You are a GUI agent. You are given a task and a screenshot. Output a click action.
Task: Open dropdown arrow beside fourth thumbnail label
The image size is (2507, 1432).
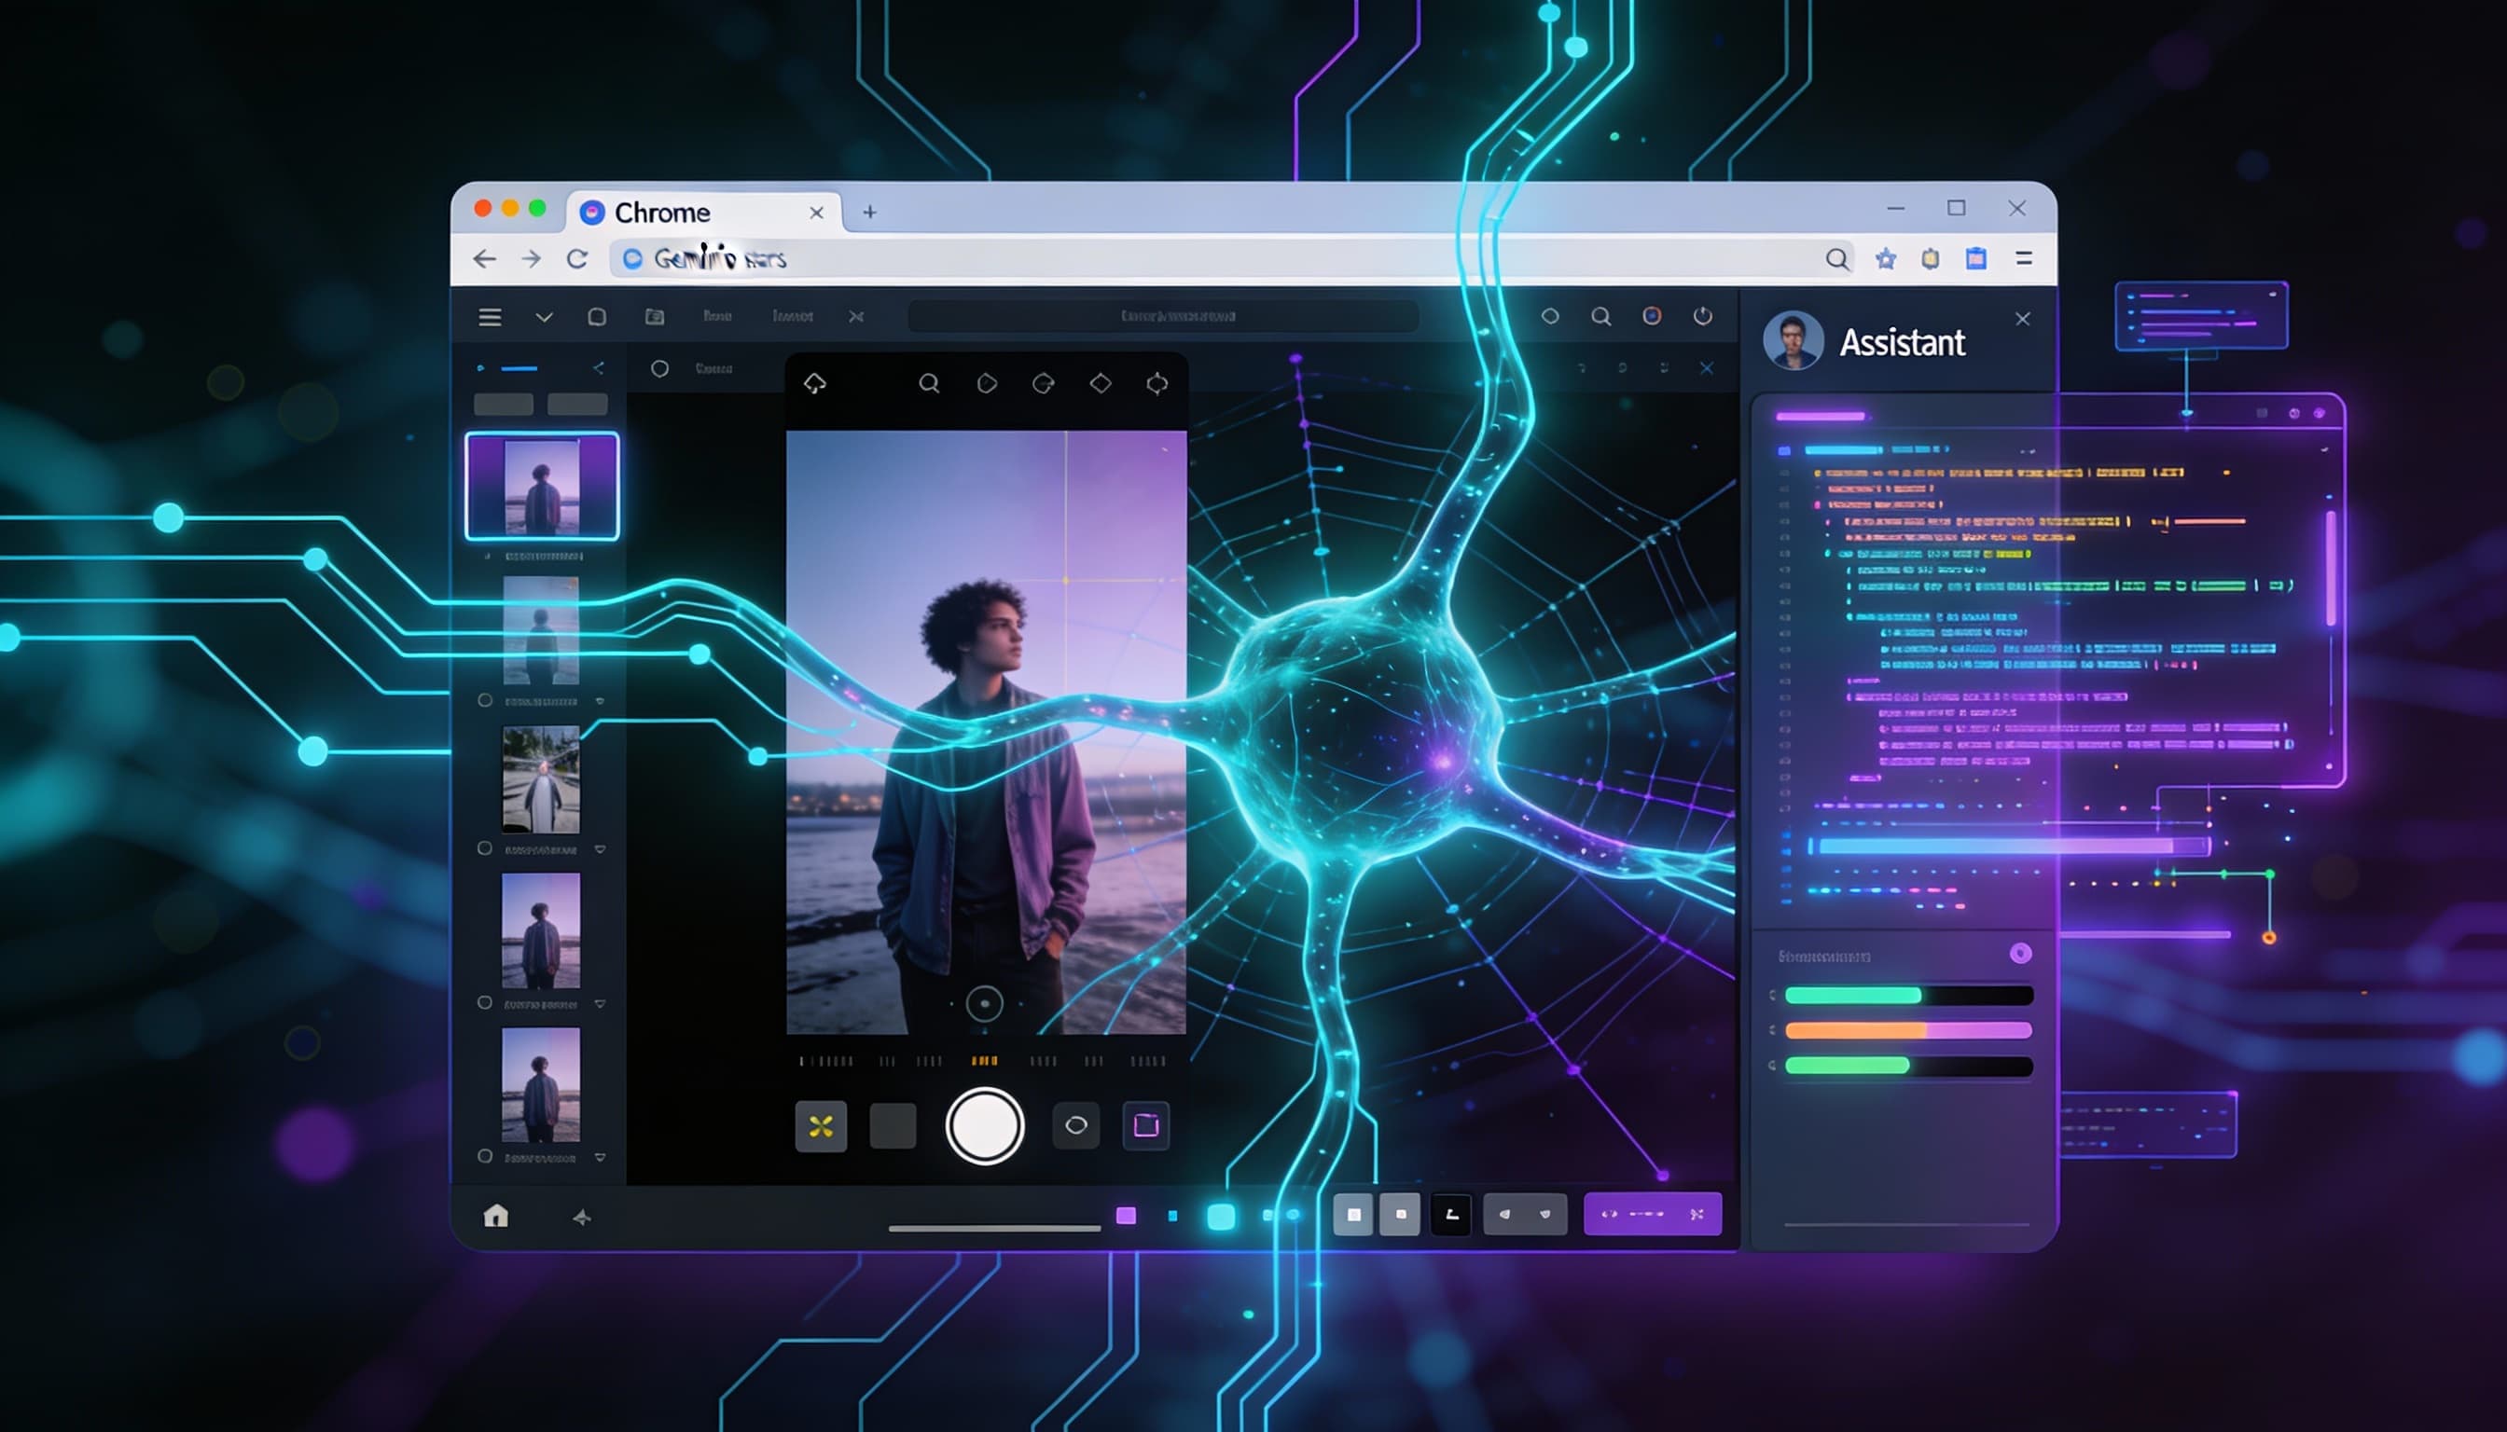[x=601, y=1004]
